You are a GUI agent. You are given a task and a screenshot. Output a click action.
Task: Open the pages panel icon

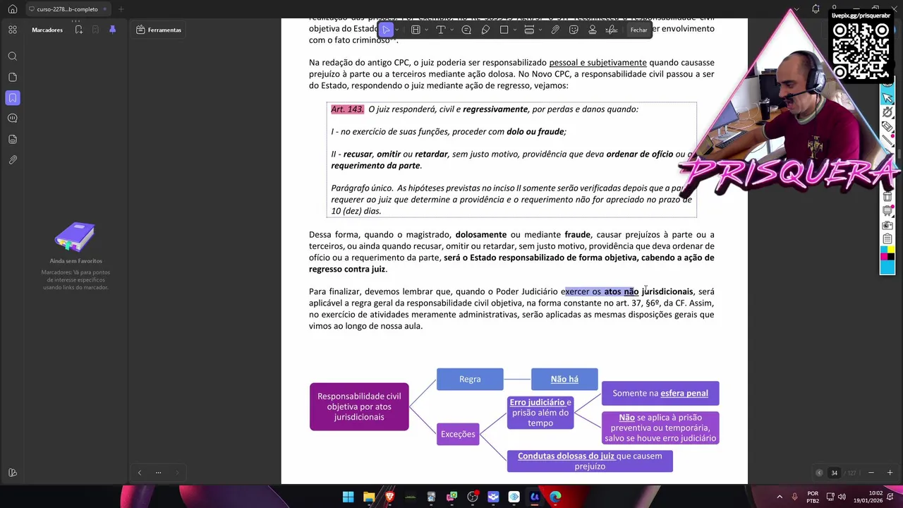[x=13, y=77]
